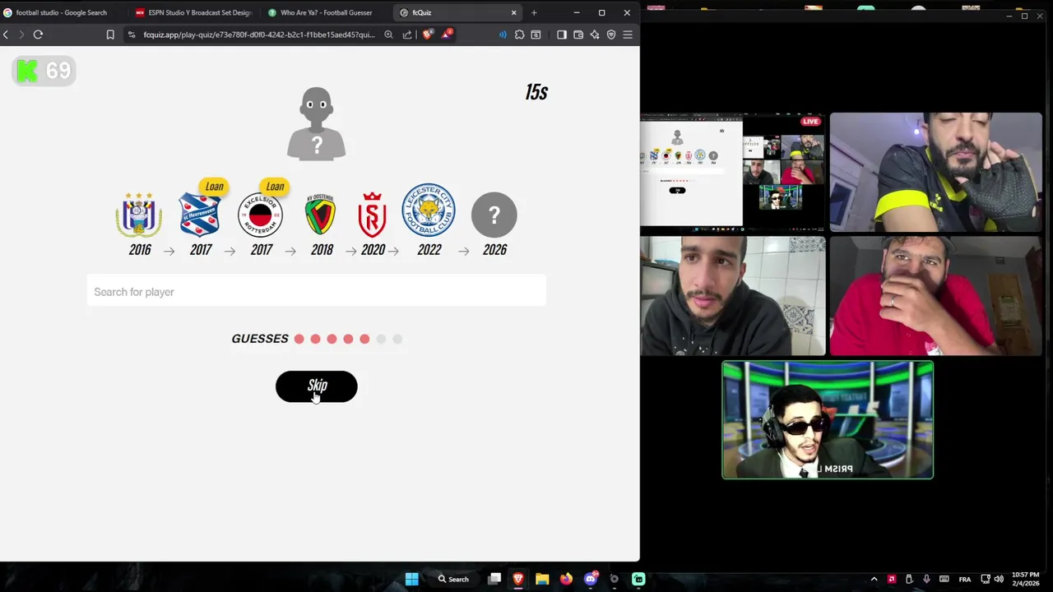Open File Explorer from taskbar

pyautogui.click(x=542, y=579)
